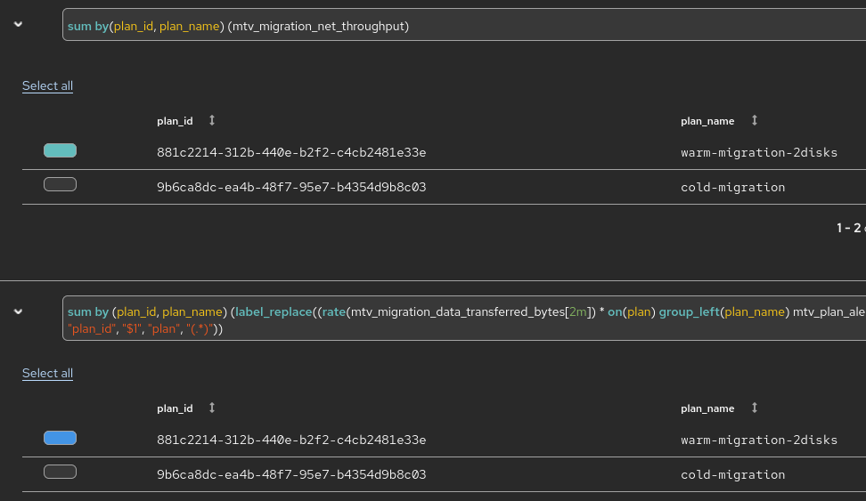Click blue warm-migration-2disks series swatch in label_replace table

(x=60, y=438)
